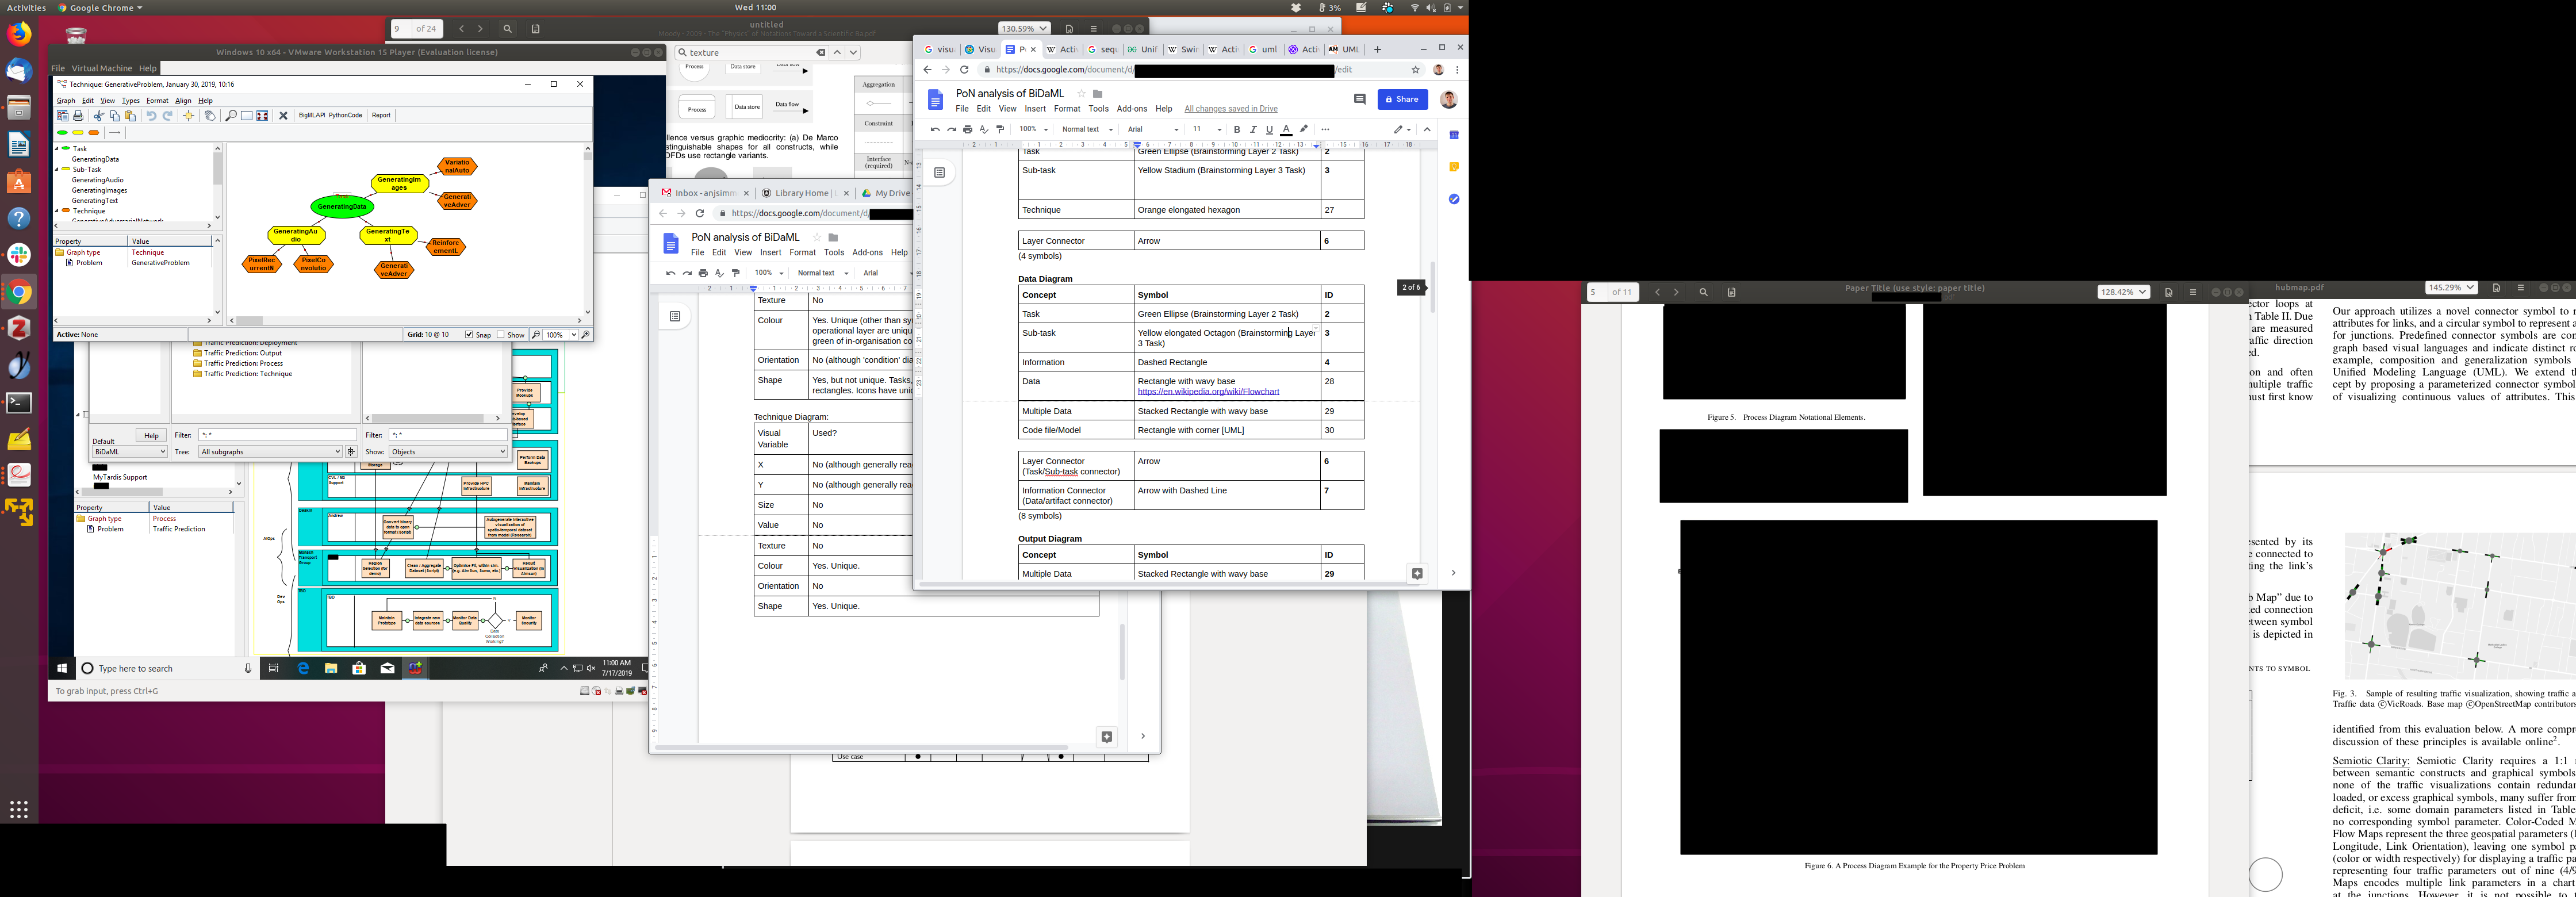Collapse the Sub-Task tree node
Viewport: 2576px width, 897px height.
pyautogui.click(x=57, y=170)
